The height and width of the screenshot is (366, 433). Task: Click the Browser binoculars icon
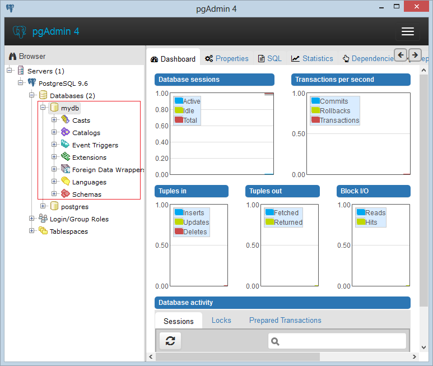(x=12, y=57)
